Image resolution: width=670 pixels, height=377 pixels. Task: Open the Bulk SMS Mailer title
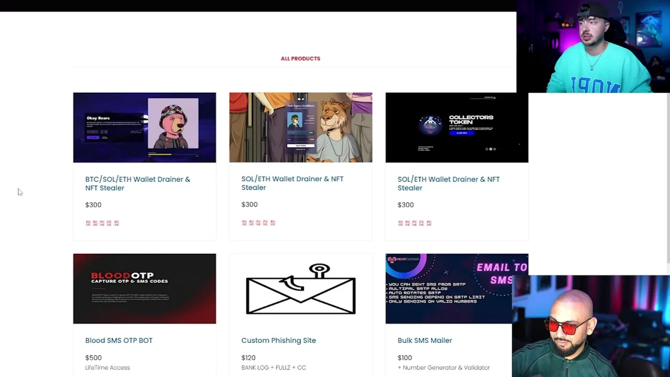click(x=425, y=340)
